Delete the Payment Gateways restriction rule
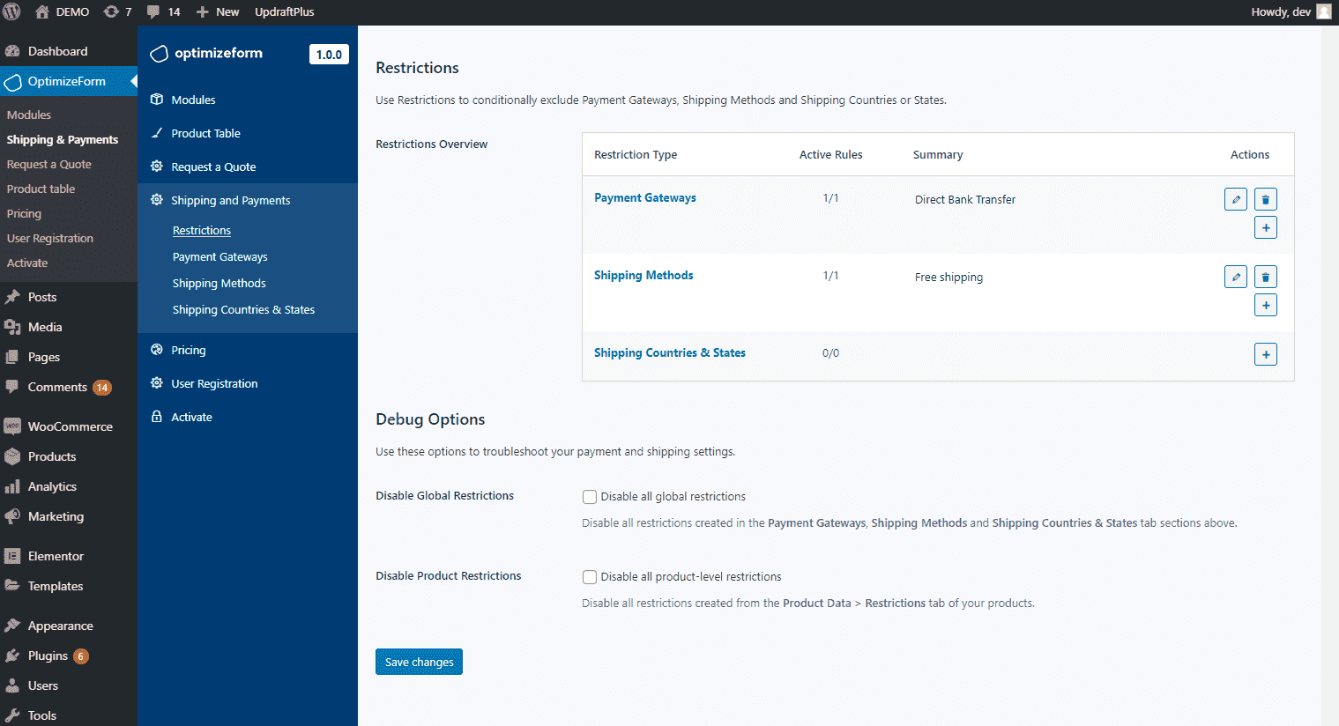This screenshot has width=1339, height=726. 1265,199
